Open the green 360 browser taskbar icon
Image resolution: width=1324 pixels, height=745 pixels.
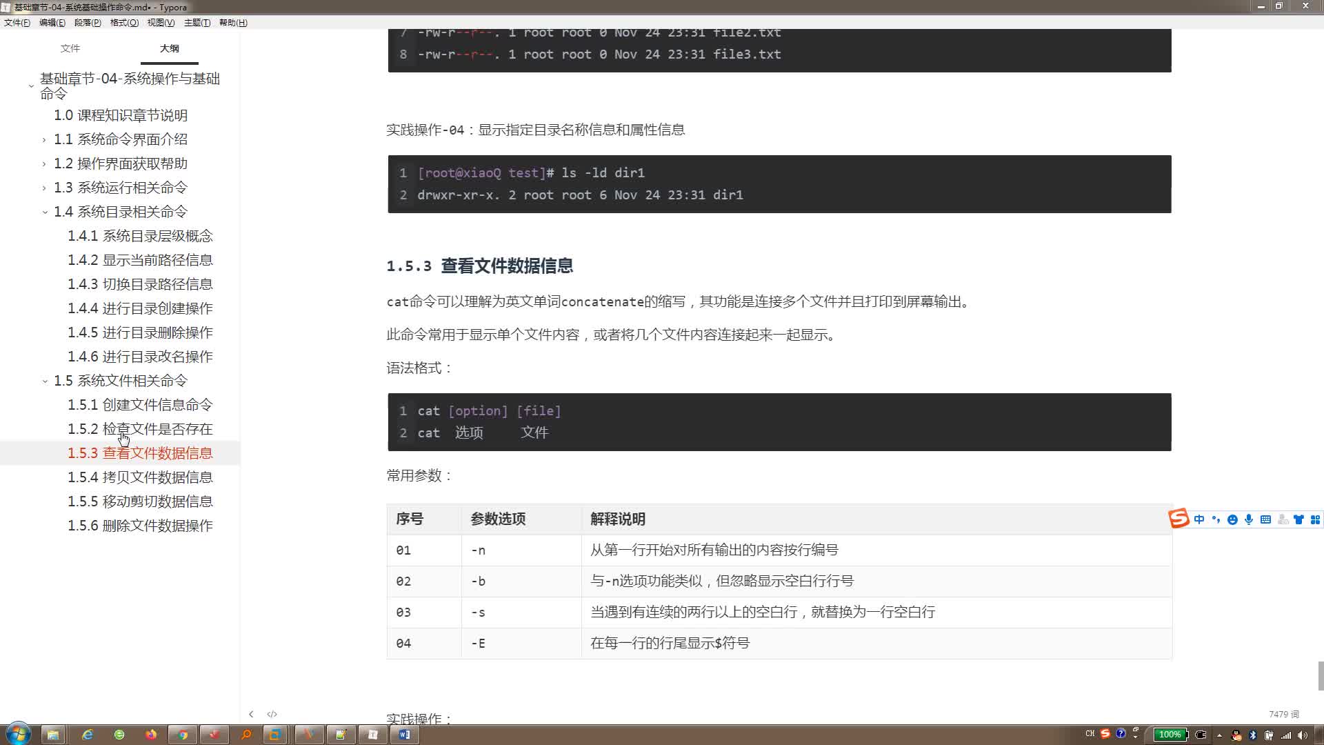coord(119,735)
